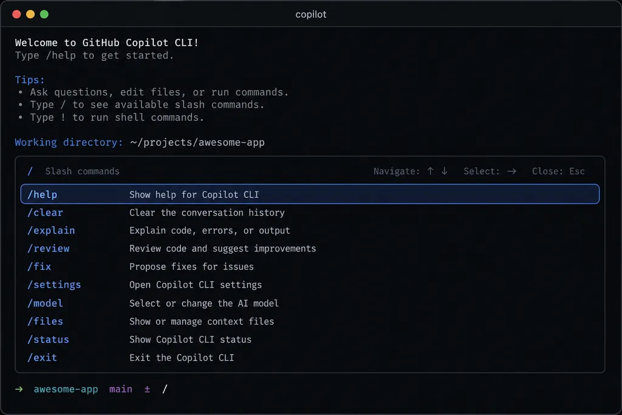Select the /model command

point(310,303)
